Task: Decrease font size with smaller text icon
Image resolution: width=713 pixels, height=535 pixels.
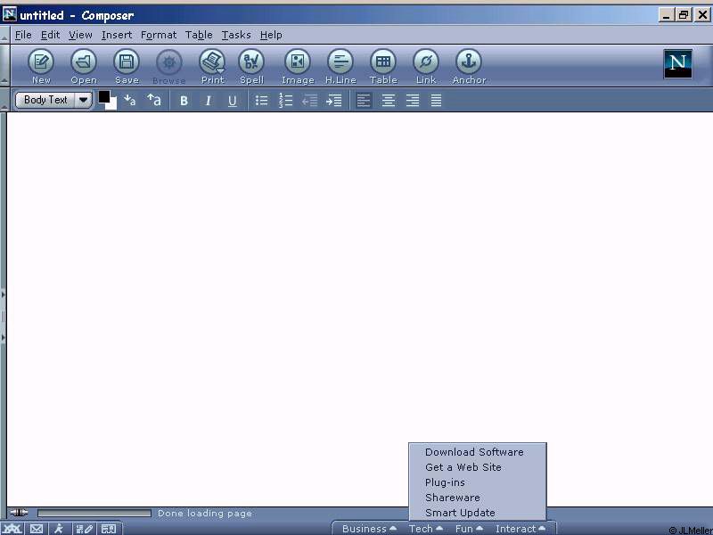Action: pos(129,100)
